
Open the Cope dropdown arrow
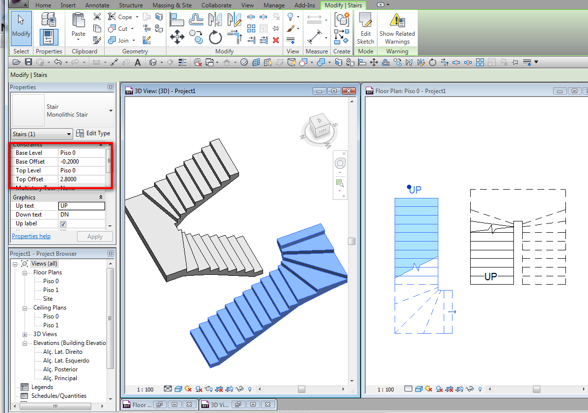[x=137, y=17]
